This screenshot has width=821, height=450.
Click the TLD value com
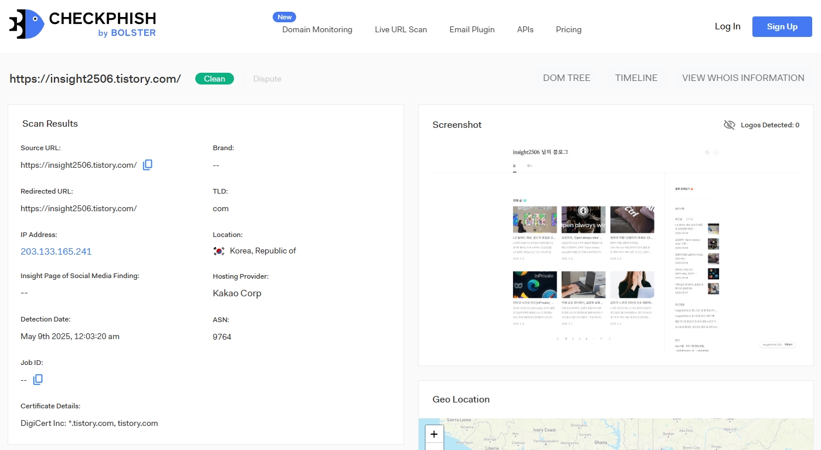click(220, 208)
